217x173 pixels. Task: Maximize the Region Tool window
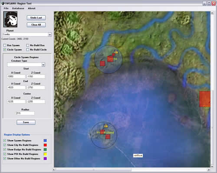209,3
